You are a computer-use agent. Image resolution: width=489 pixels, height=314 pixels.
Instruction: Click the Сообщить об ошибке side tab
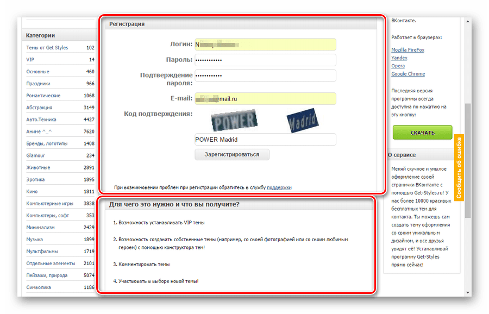459,168
